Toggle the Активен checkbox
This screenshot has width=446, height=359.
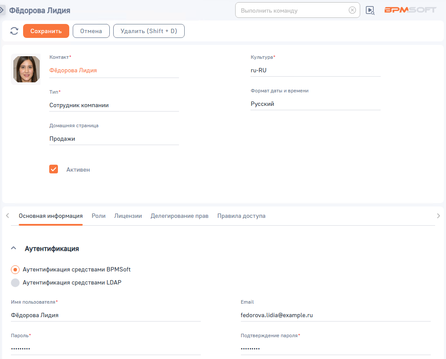(54, 169)
